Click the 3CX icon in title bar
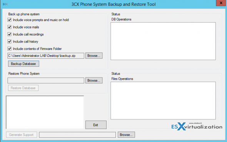 coord(5,4)
